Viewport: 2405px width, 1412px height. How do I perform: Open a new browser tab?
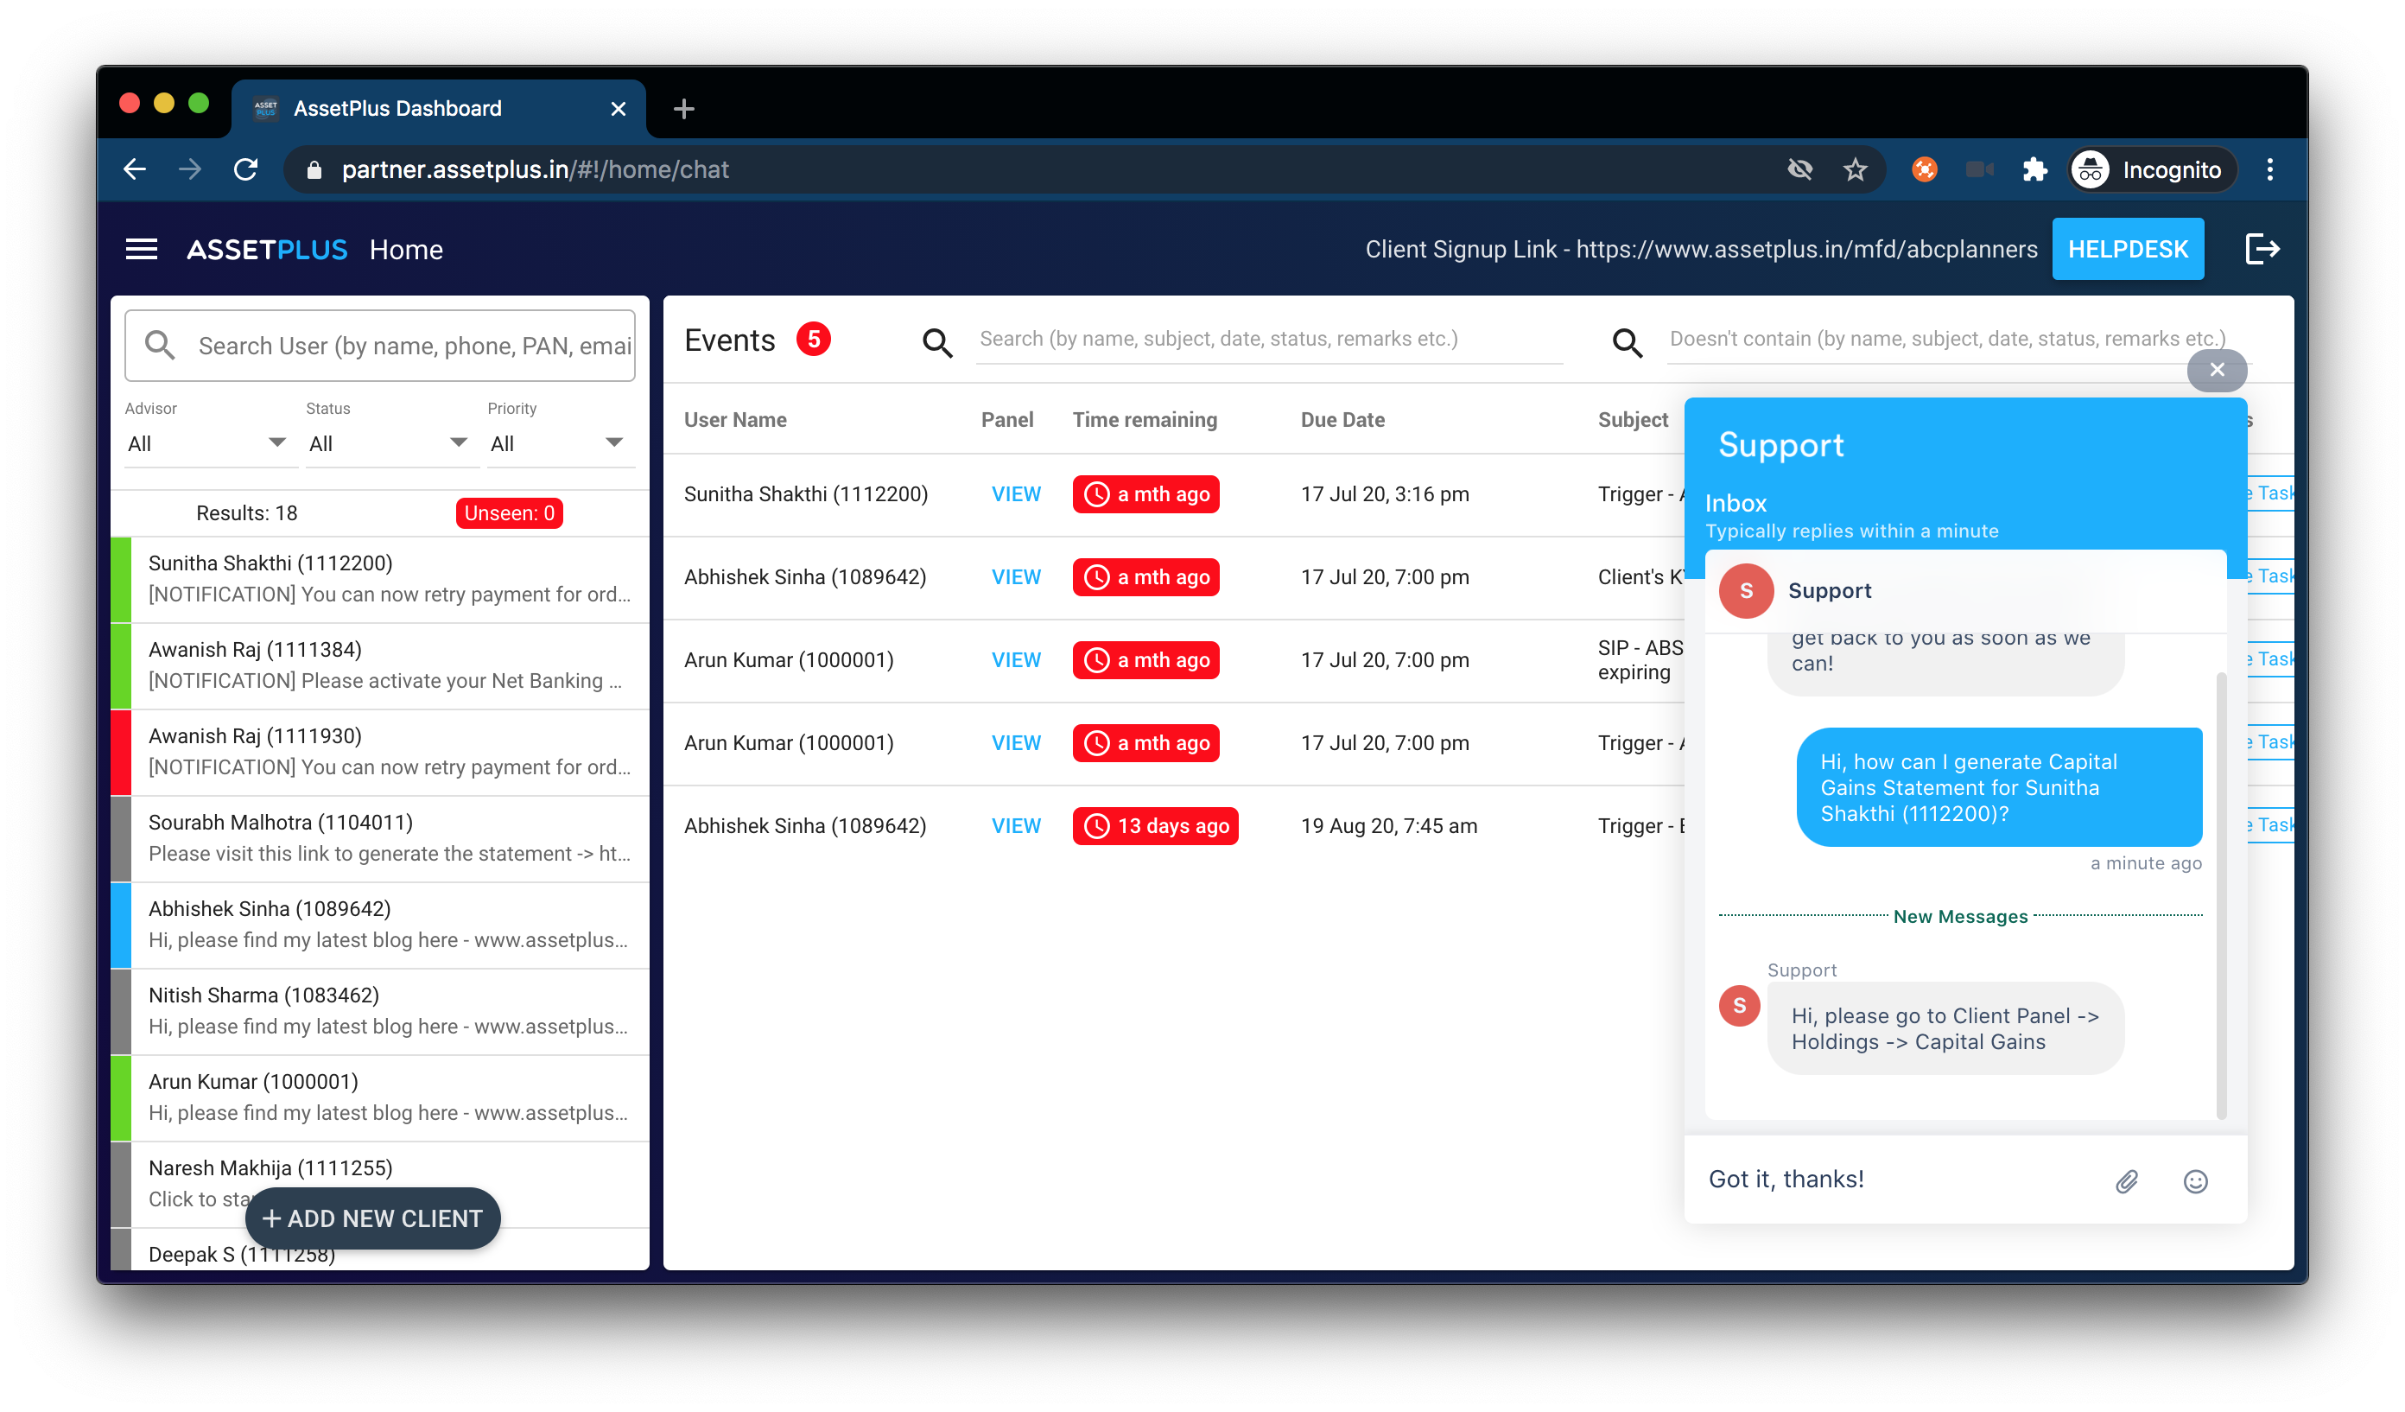click(x=683, y=109)
